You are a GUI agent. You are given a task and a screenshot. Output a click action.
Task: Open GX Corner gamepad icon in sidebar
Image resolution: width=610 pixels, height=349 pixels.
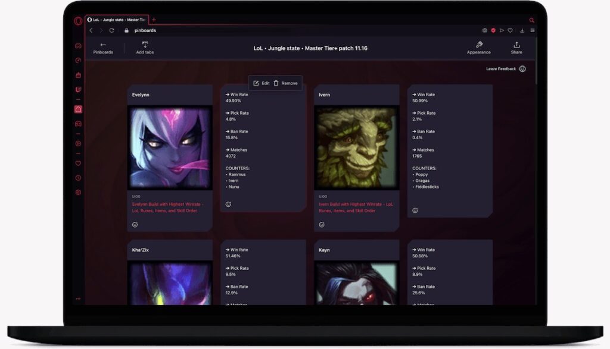pos(78,46)
